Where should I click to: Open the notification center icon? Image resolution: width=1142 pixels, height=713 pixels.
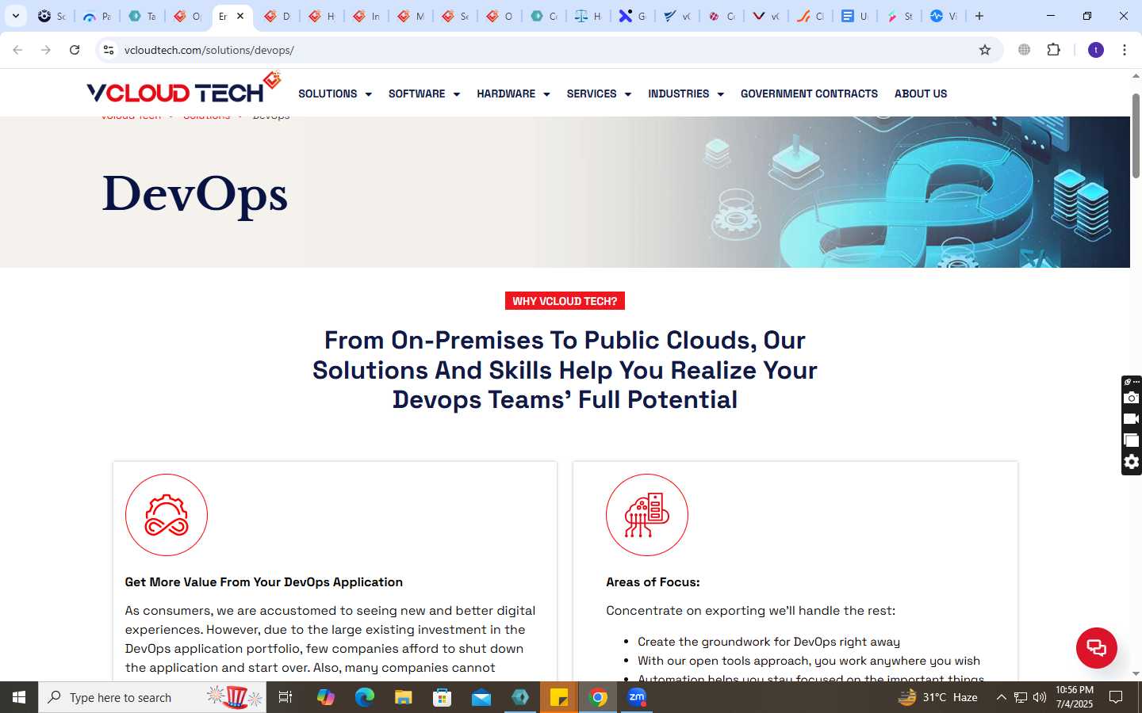[x=1116, y=697]
